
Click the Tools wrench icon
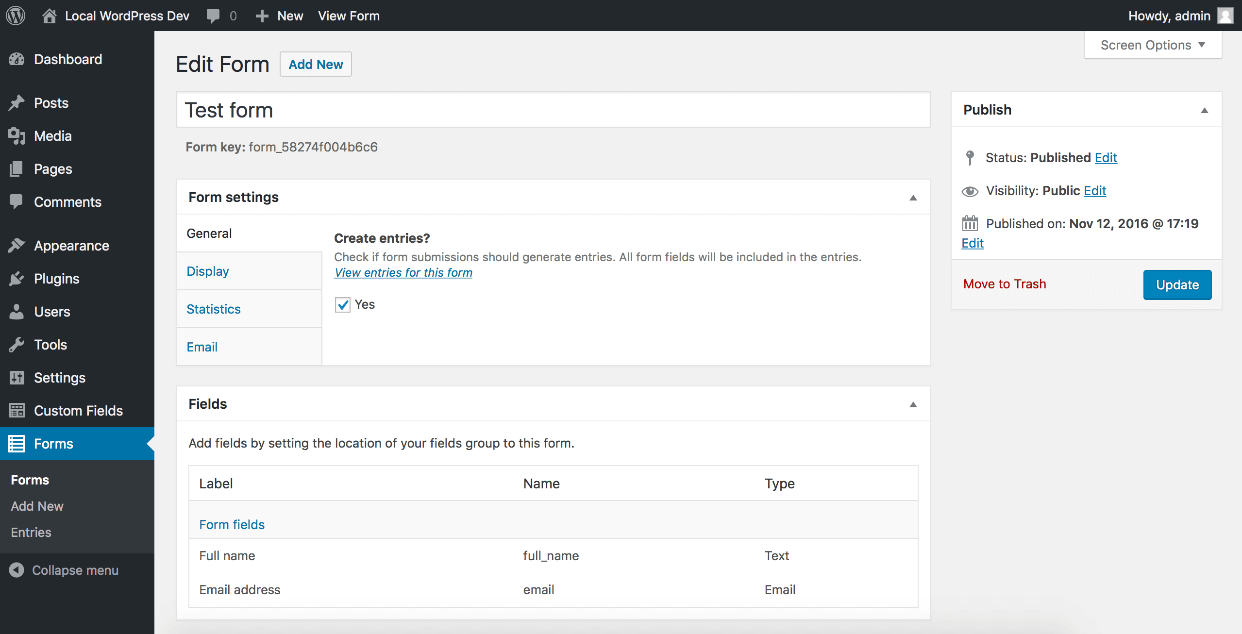17,345
